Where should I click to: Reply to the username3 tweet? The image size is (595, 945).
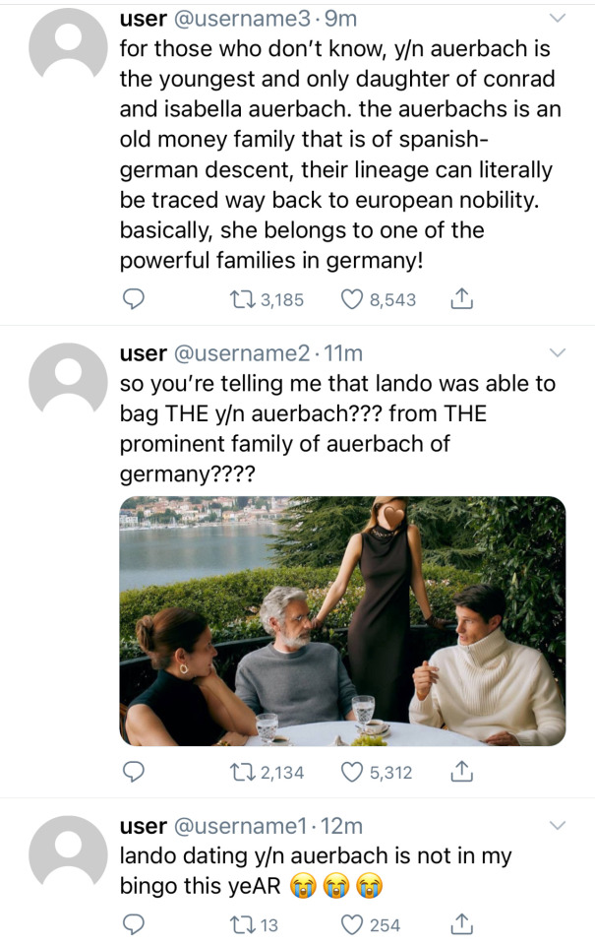pyautogui.click(x=134, y=299)
